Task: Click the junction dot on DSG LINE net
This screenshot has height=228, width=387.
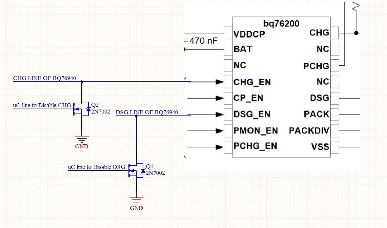Action: (x=136, y=116)
